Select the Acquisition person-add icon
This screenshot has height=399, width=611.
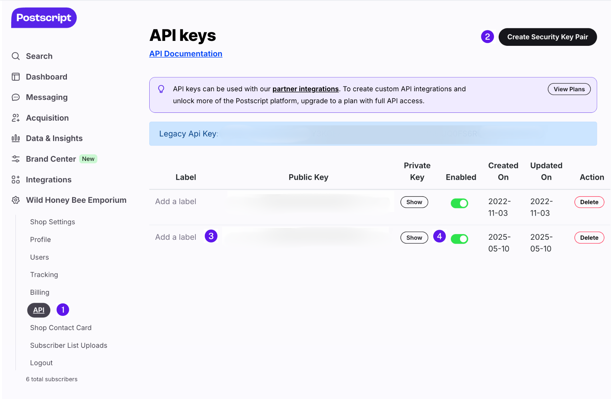tap(15, 118)
